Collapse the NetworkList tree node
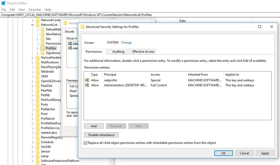Image resolution: width=280 pixels, height=165 pixels. 33,25
